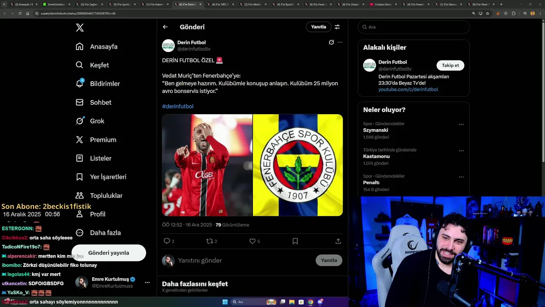Image resolution: width=545 pixels, height=307 pixels.
Task: Bookmark page with star icon
Action: coord(488,13)
